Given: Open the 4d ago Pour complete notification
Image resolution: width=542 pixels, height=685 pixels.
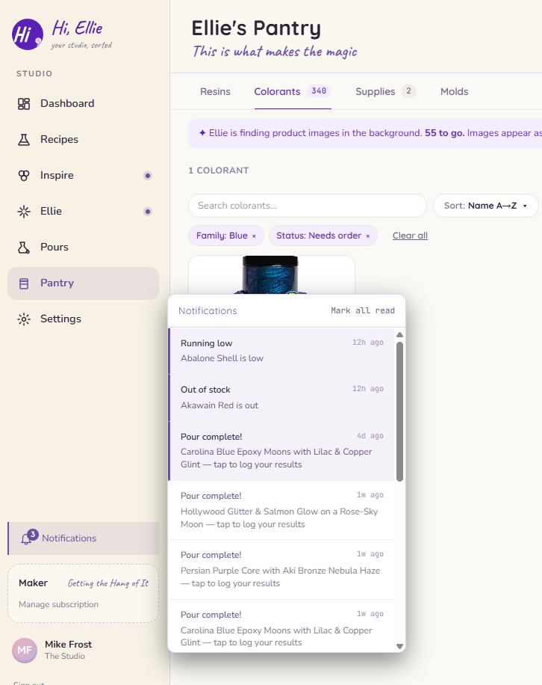Looking at the screenshot, I should coord(281,451).
